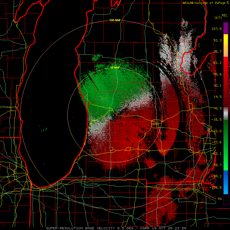Image resolution: width=230 pixels, height=230 pixels.
Task: Click the -0.9 value on velocity scale
Action: click(x=218, y=108)
